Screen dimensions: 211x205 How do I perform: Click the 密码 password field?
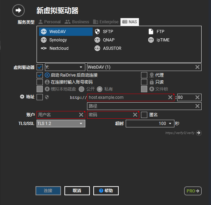[x=113, y=115]
